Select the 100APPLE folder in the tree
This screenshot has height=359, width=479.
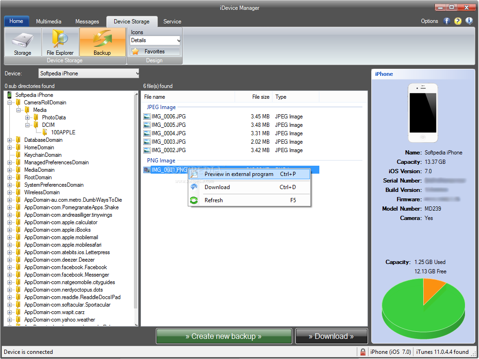pos(63,132)
